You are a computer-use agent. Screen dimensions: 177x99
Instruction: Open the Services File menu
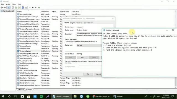click(x=2, y=4)
